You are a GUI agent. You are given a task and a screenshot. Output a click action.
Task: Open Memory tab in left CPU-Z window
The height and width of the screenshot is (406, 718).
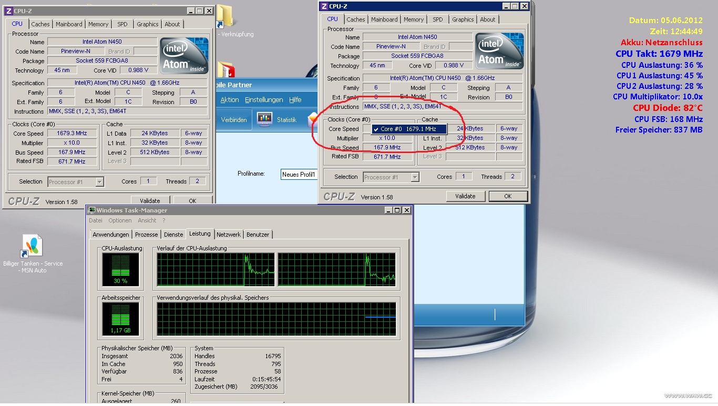coord(98,24)
